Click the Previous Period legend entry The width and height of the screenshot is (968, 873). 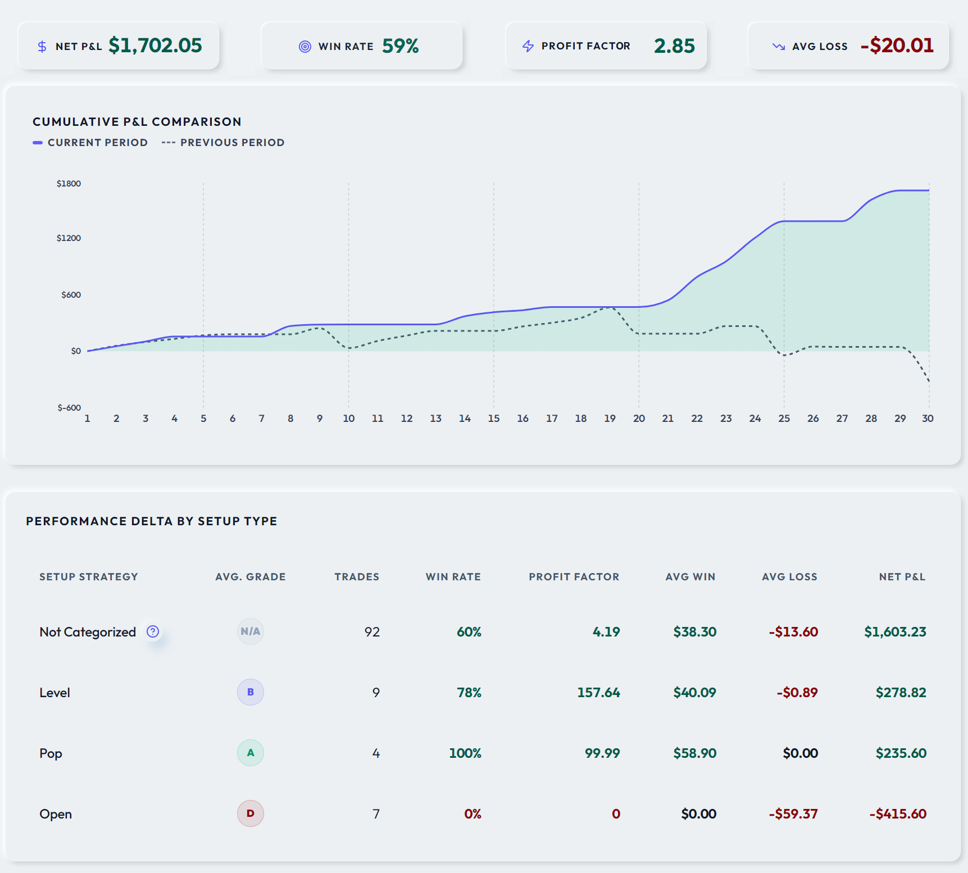pyautogui.click(x=223, y=143)
